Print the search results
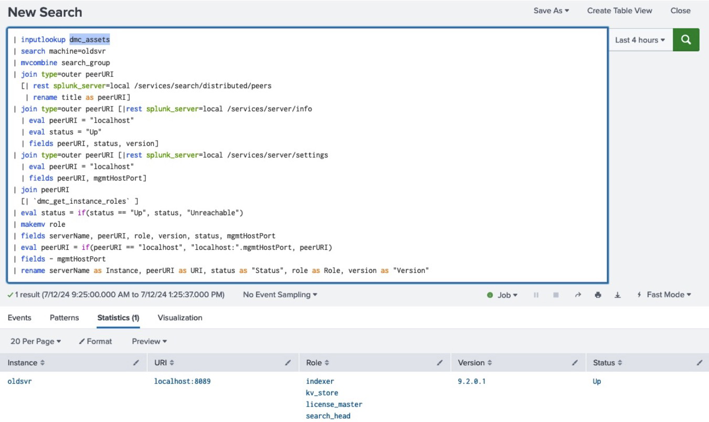Viewport: 709px width, 422px height. [x=598, y=295]
